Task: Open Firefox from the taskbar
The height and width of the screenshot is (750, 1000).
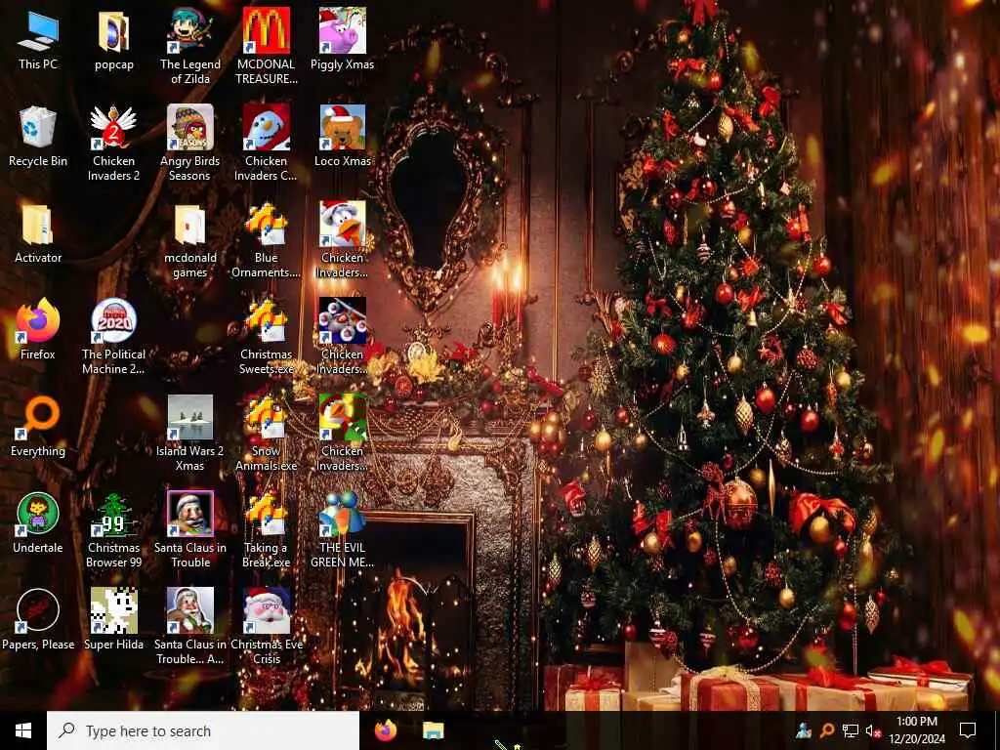Action: (x=385, y=730)
